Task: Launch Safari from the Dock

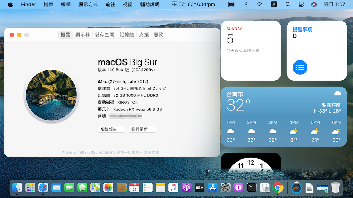Action: tap(43, 188)
